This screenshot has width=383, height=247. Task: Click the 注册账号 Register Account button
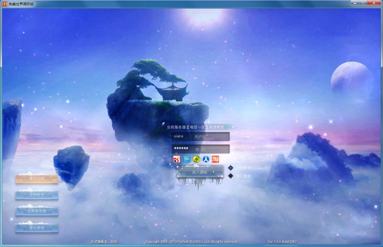(37, 195)
